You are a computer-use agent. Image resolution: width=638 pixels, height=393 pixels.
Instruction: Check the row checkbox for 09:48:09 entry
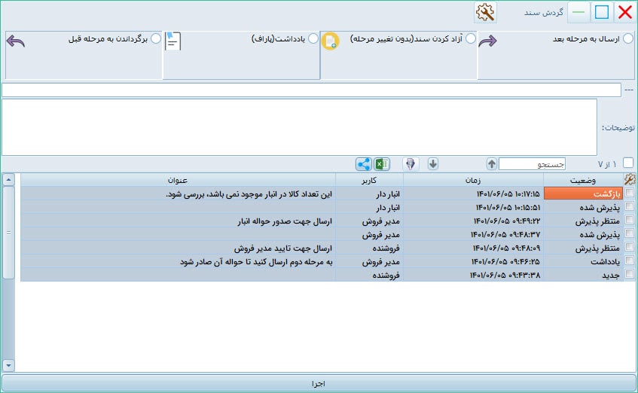630,246
